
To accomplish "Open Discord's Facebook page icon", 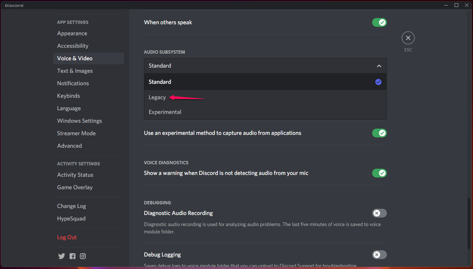I will point(73,256).
